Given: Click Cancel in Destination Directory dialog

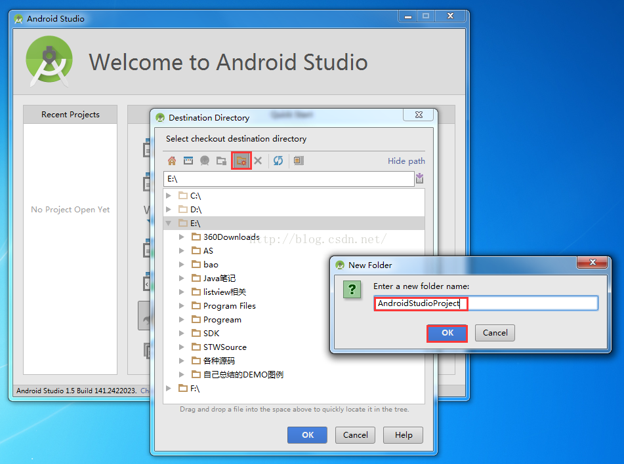Looking at the screenshot, I should coord(356,435).
